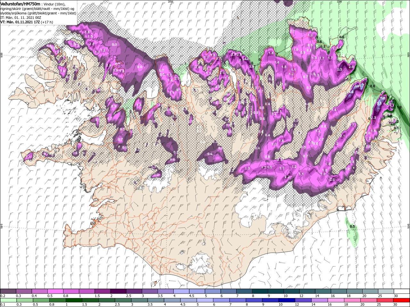This screenshot has width=410, height=307.
Task: Click the '(+17 h)' forecast offset text
Action: (x=47, y=22)
